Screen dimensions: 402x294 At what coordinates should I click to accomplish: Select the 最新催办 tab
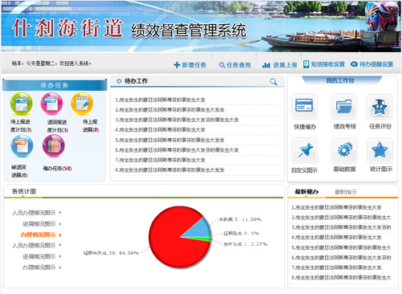307,191
